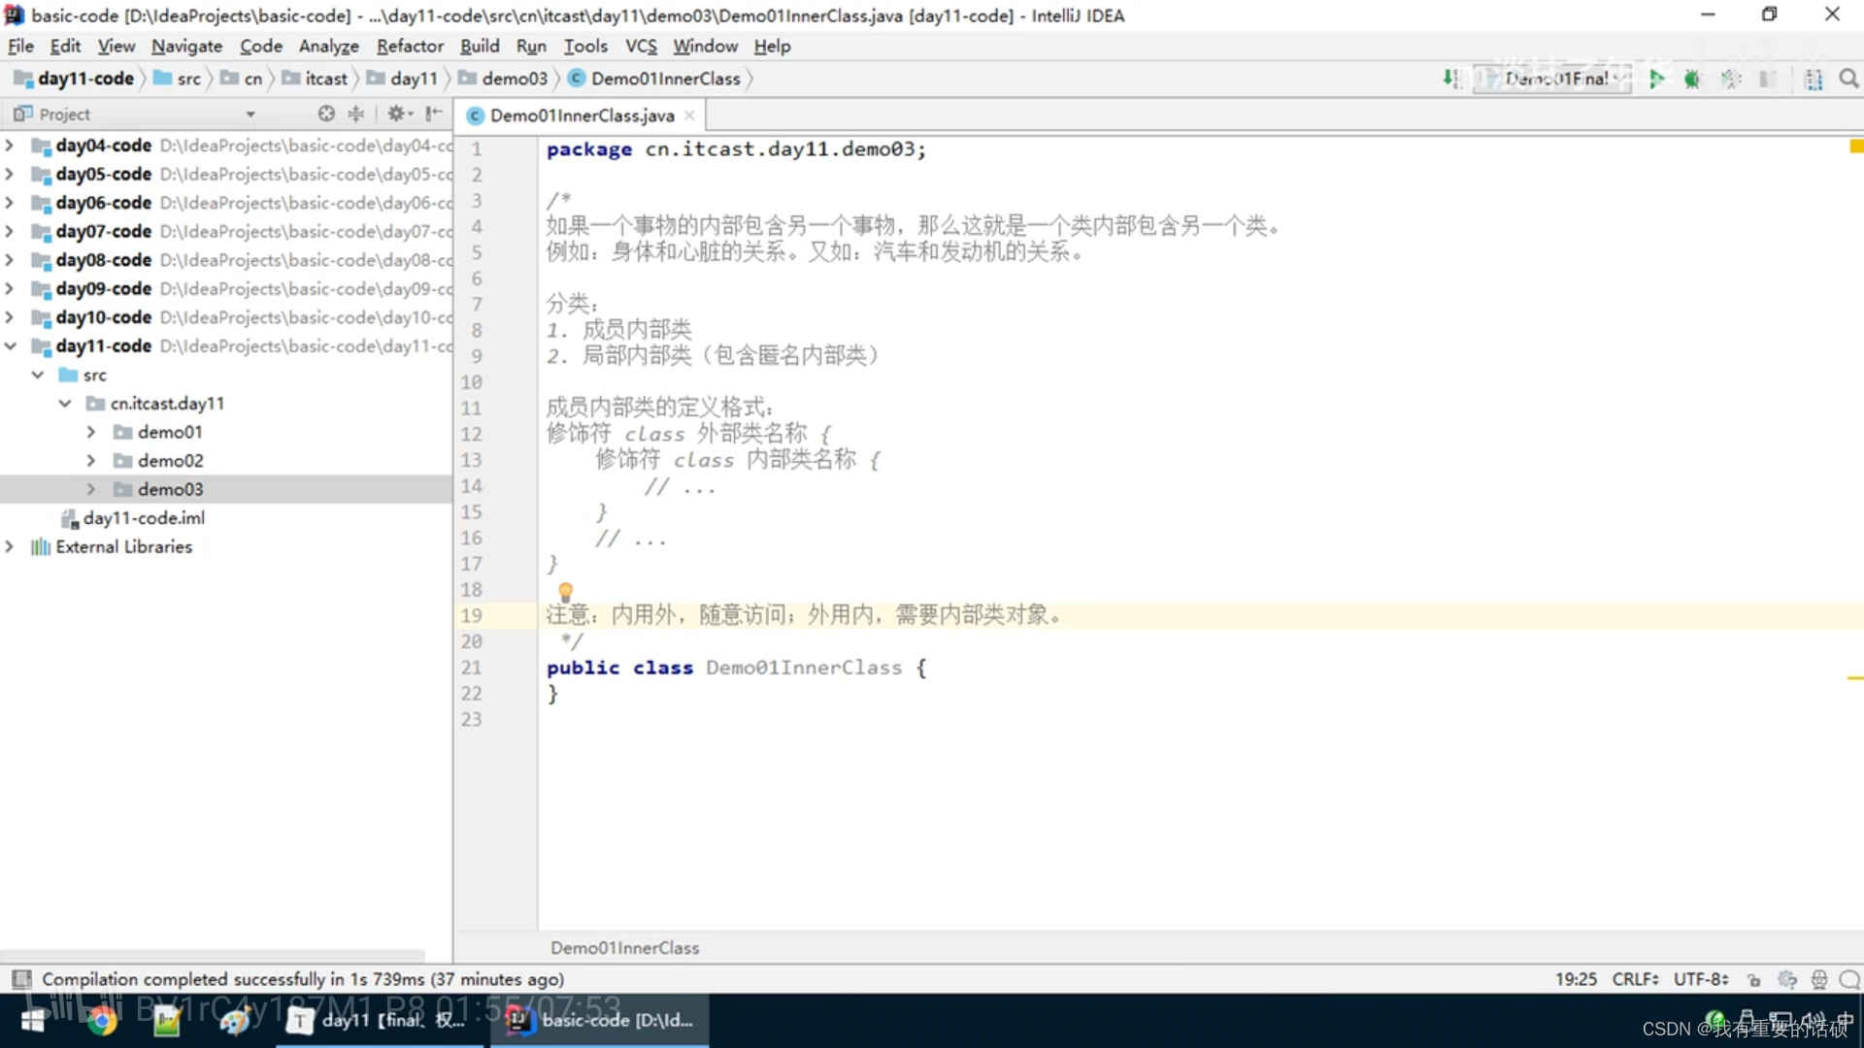Open Notepad++ taskbar icon
1864x1048 pixels.
tap(167, 1020)
